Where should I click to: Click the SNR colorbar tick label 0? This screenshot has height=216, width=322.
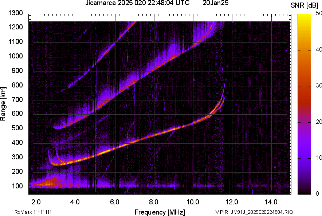tap(318, 193)
